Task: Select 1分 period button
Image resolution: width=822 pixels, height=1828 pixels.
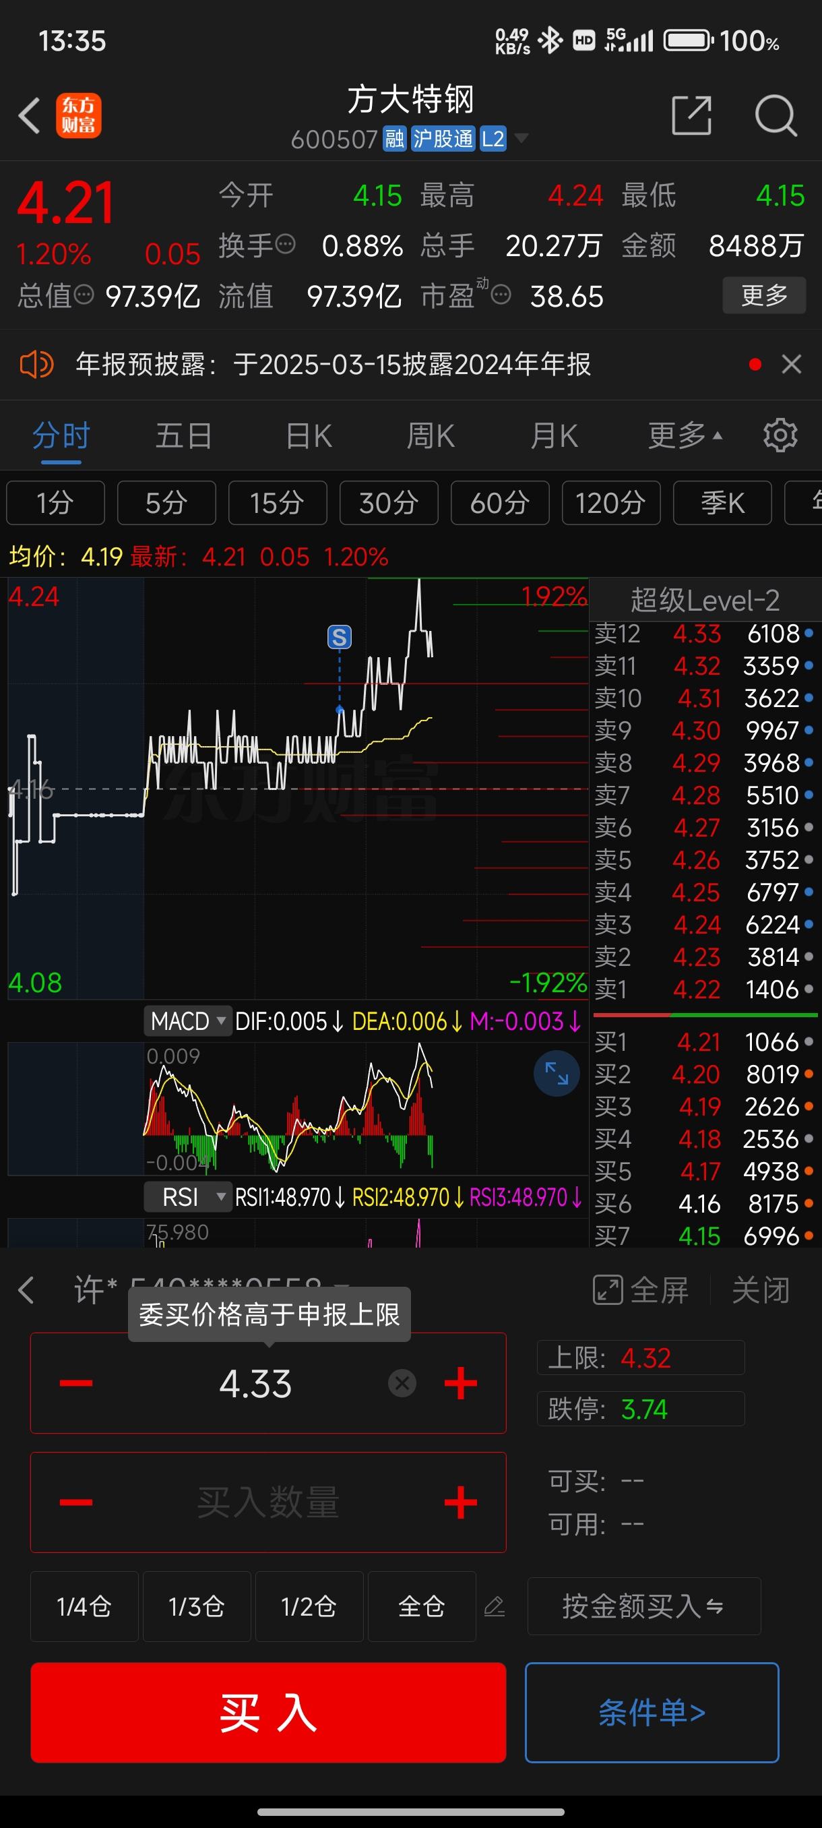Action: point(55,503)
